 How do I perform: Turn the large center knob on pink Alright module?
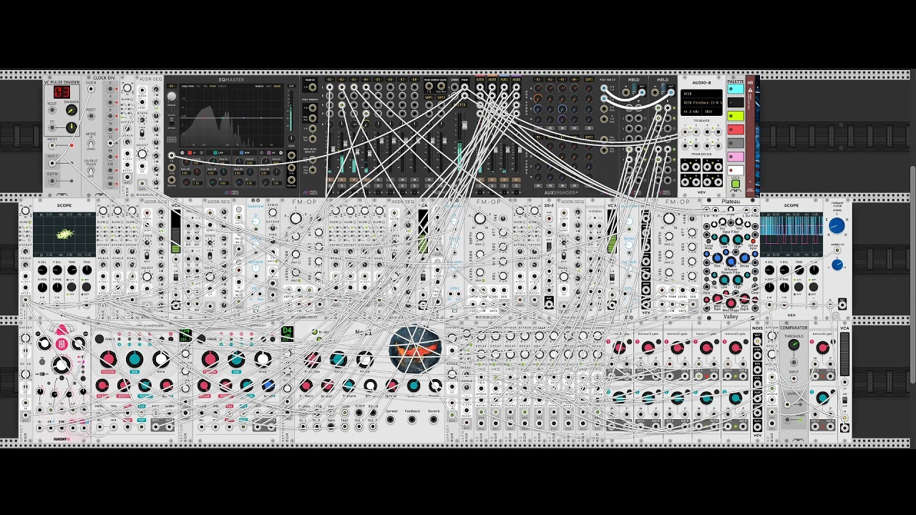[x=62, y=365]
